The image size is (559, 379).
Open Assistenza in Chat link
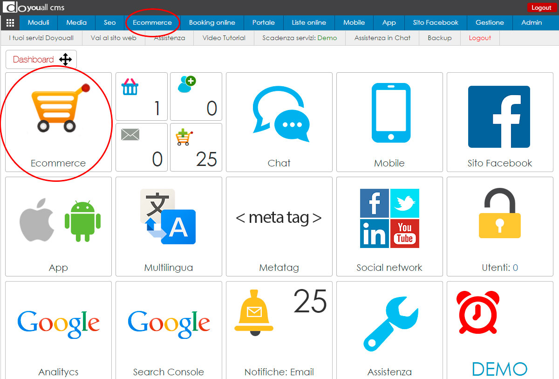click(382, 38)
